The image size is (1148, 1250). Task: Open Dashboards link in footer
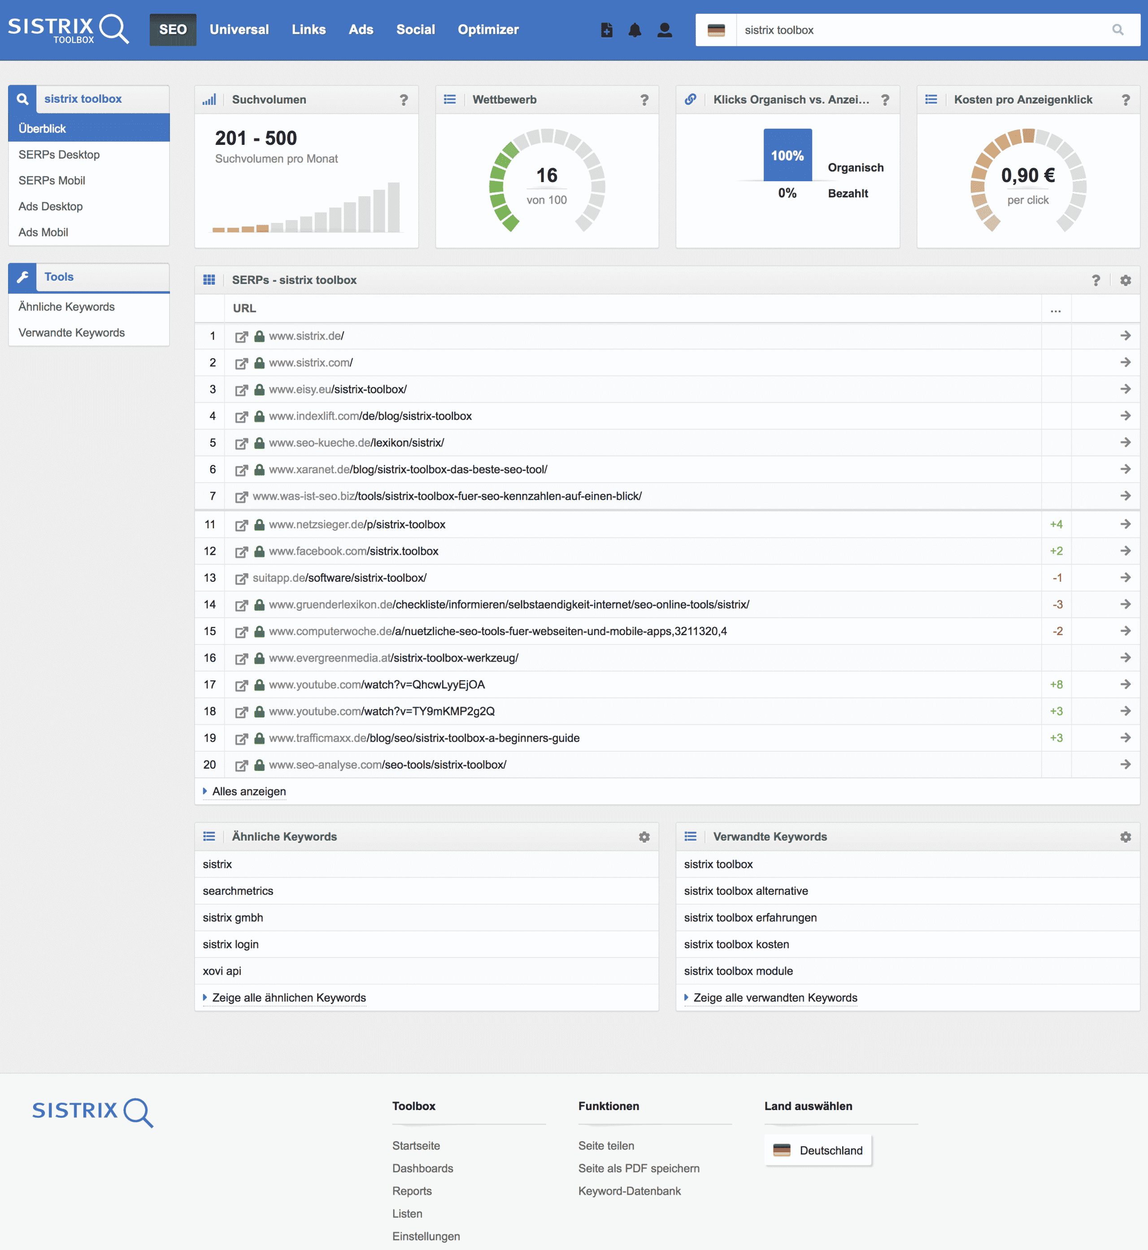click(422, 1169)
